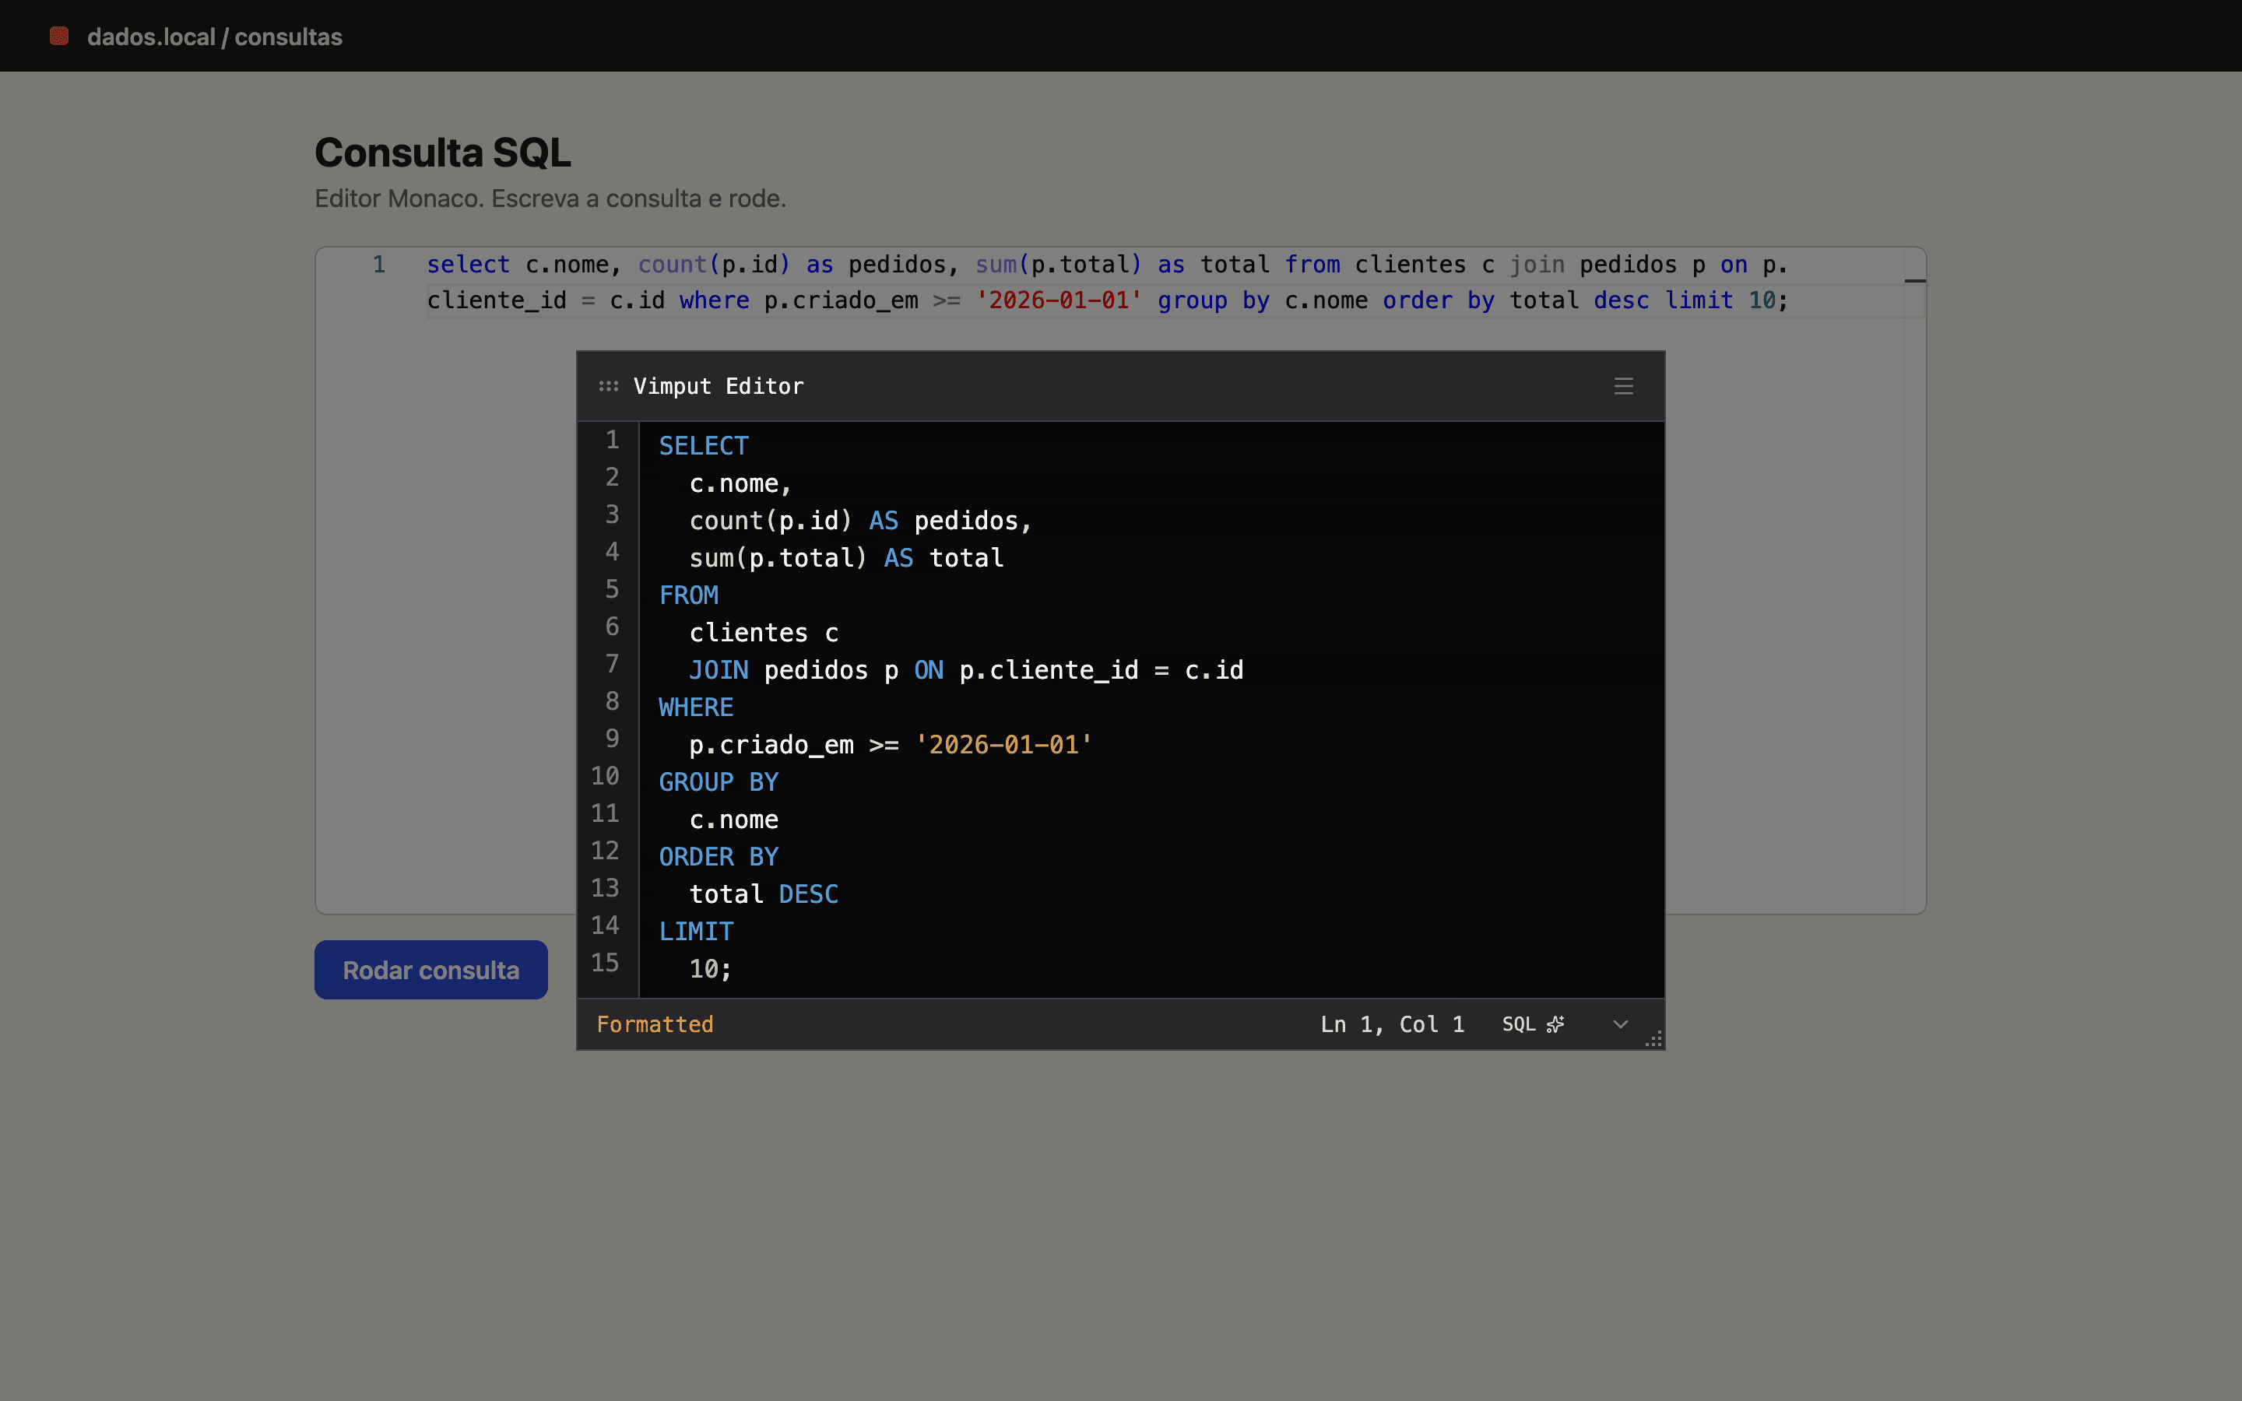Click the 'Formatted' status message
This screenshot has width=2242, height=1401.
point(655,1024)
